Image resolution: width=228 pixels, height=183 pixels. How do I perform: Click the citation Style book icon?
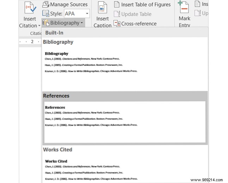tap(46, 13)
